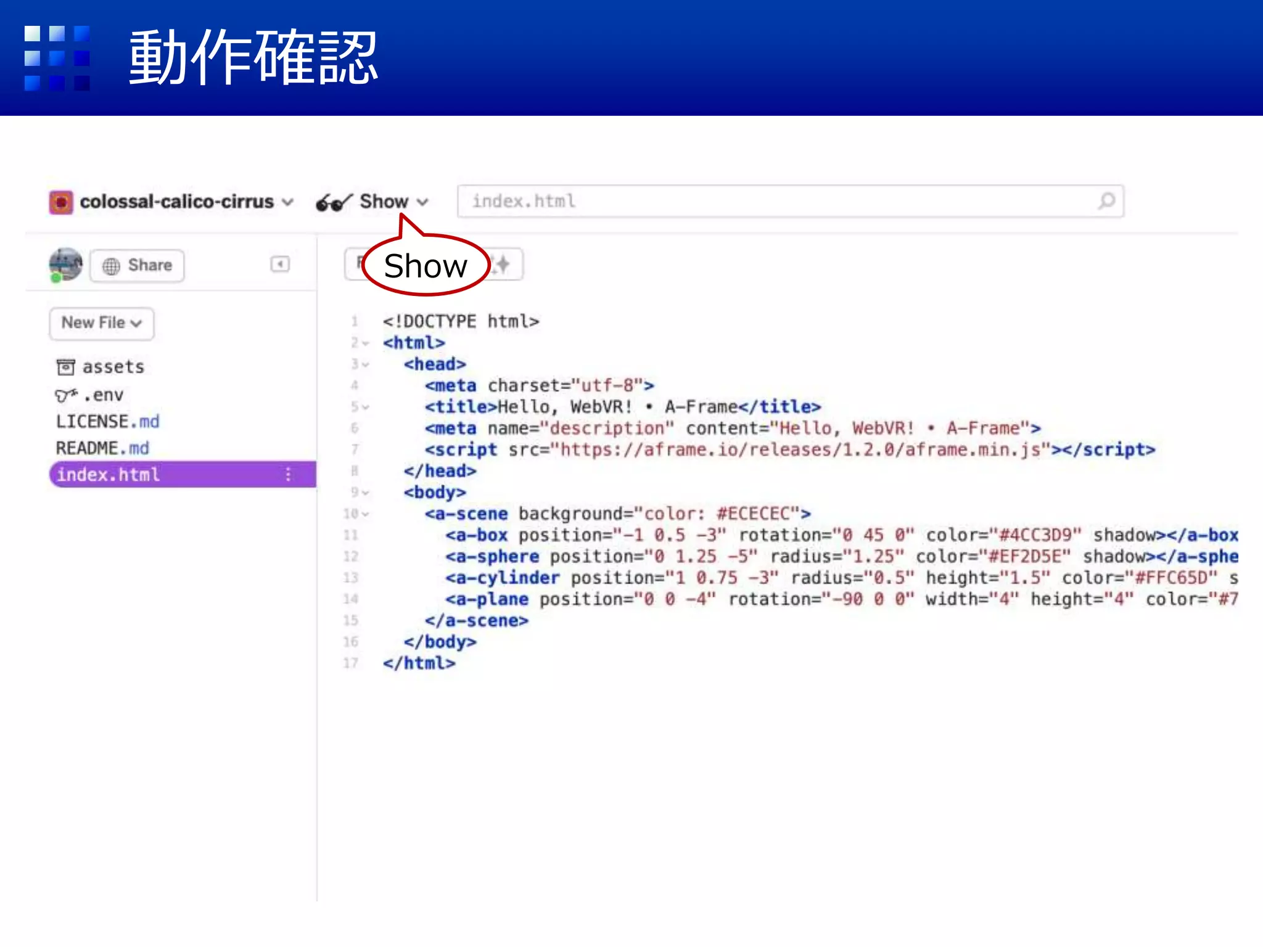Select the README.md file

point(102,448)
